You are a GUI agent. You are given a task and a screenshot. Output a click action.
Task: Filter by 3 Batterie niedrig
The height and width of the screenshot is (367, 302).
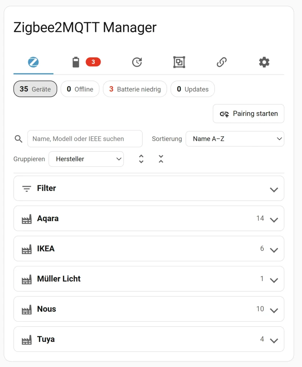tap(135, 89)
